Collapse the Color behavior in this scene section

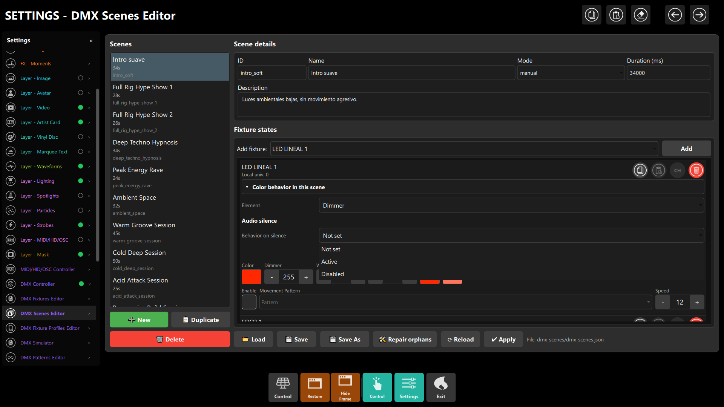pos(473,187)
